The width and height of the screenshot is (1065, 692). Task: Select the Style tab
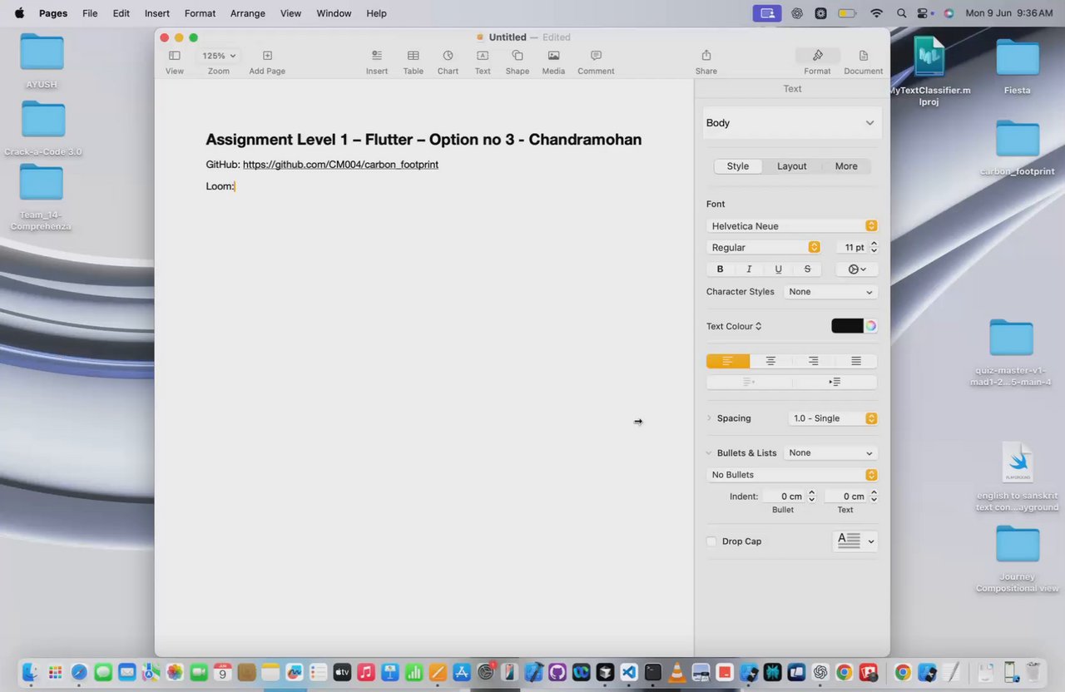point(738,166)
